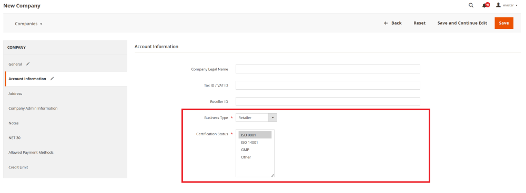
Task: Click pencil icon beside Account Information
Action: tap(52, 79)
